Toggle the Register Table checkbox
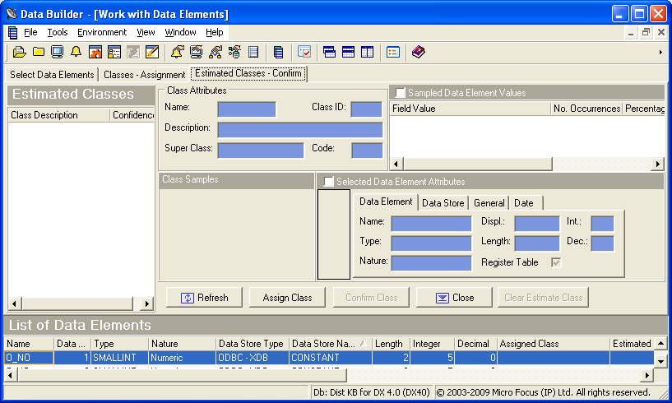 pos(556,262)
